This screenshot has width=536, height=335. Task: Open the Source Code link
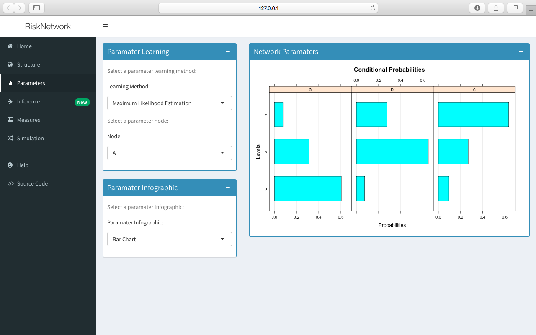point(48,183)
